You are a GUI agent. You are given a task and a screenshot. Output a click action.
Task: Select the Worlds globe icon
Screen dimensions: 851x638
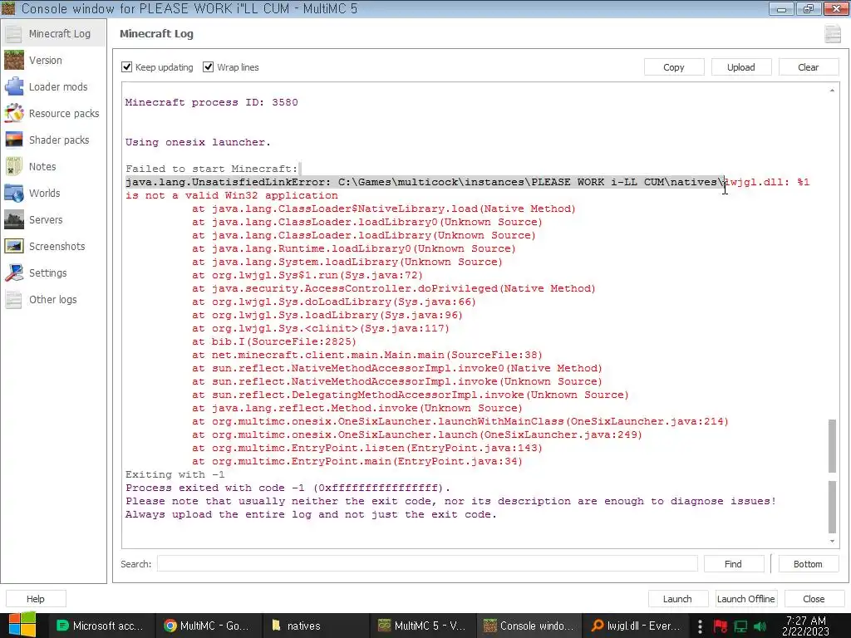pyautogui.click(x=13, y=193)
